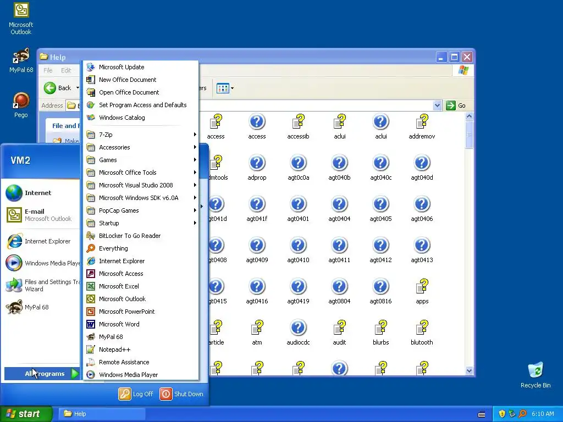Select the apps help file

click(422, 291)
